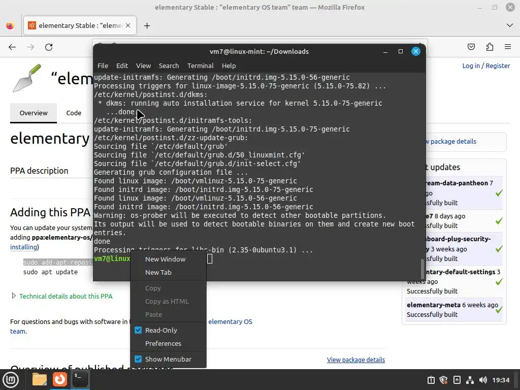520x390 pixels.
Task: Open the terminal Help menu
Action: coord(229,66)
